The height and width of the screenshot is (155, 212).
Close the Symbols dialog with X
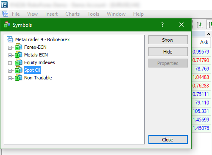pyautogui.click(x=181, y=25)
